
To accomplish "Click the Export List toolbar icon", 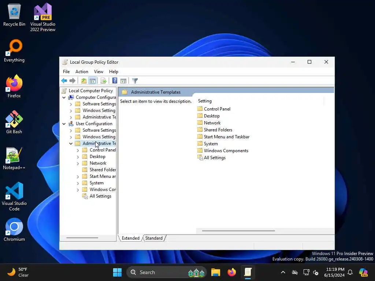I will [x=104, y=81].
